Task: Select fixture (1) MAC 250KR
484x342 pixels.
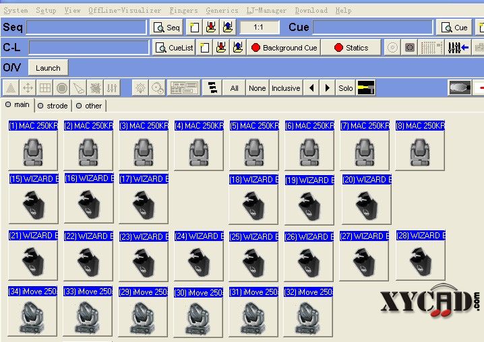Action: point(33,145)
